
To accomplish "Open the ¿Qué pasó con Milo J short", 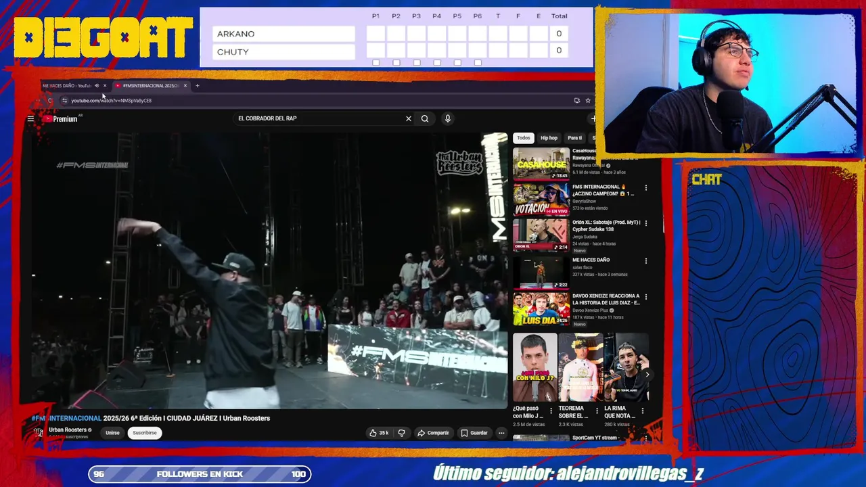I will 534,367.
